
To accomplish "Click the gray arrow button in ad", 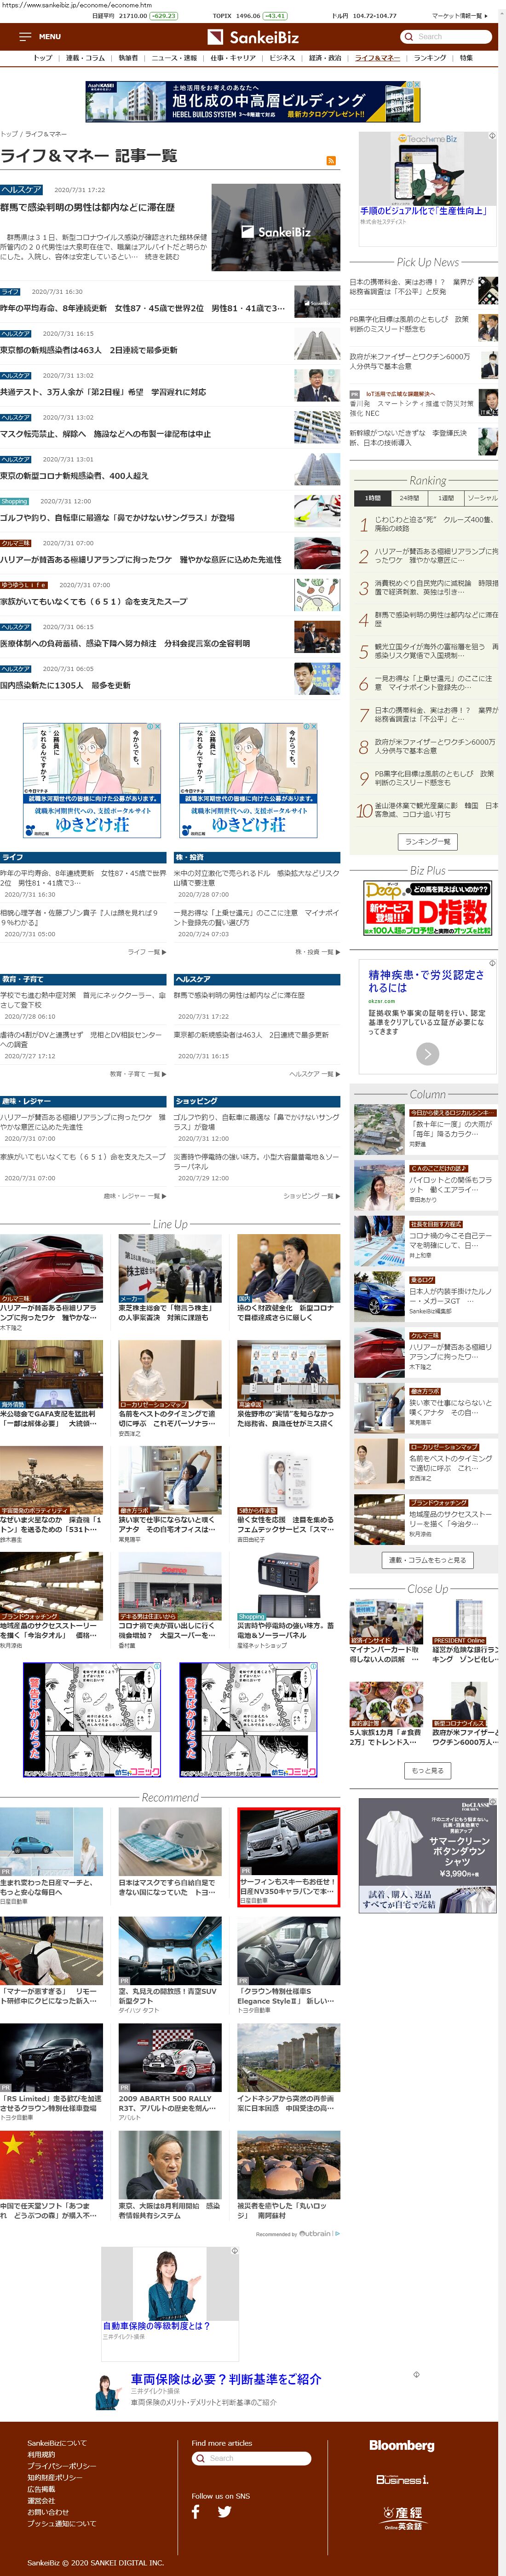I will click(427, 1053).
